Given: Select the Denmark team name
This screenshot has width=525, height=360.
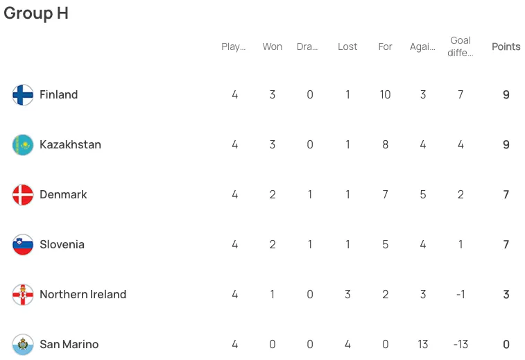Looking at the screenshot, I should tap(63, 194).
